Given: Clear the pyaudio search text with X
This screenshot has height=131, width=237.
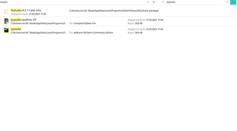Looking at the screenshot, I should pyautogui.click(x=227, y=2).
